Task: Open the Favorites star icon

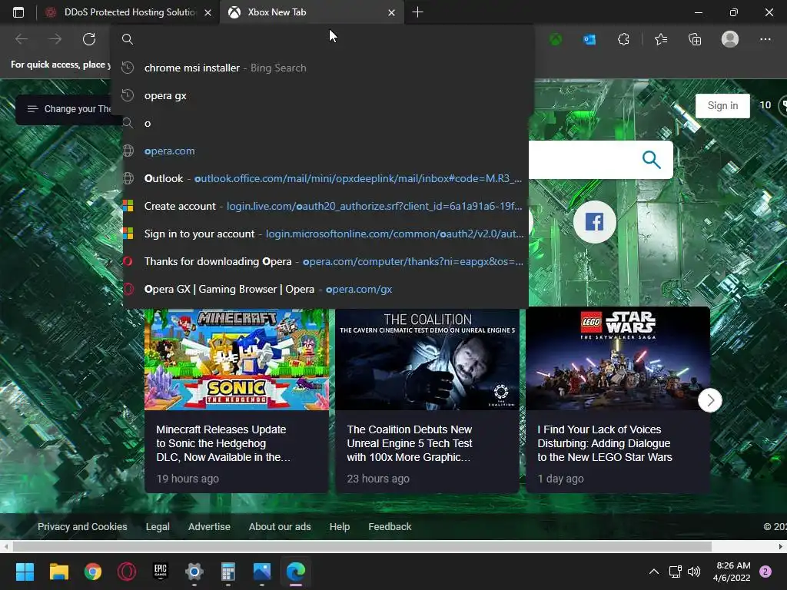Action: click(x=661, y=39)
